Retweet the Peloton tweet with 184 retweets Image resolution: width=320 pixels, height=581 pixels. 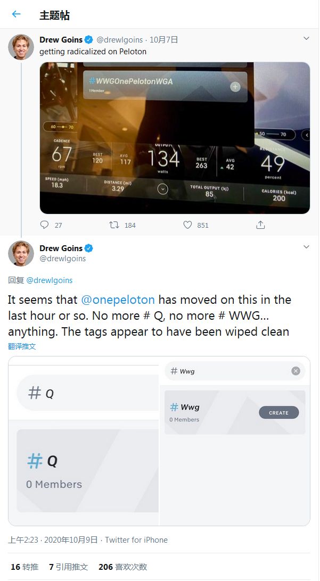pos(114,225)
